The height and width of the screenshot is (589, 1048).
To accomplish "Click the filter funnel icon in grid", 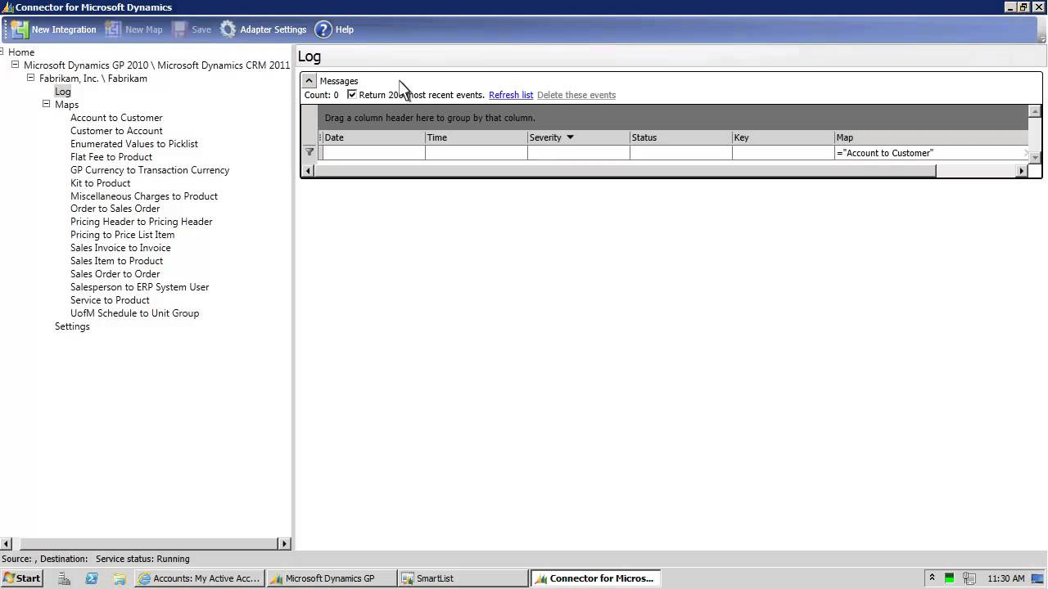I will point(309,152).
